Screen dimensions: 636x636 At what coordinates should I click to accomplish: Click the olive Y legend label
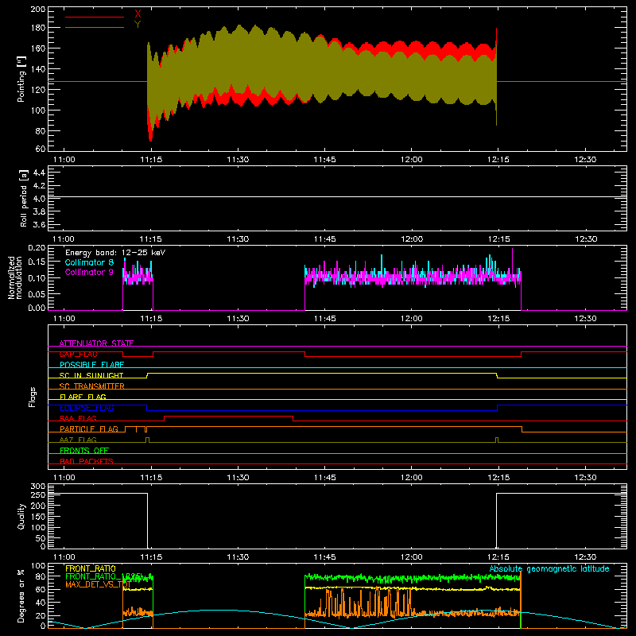(x=138, y=25)
